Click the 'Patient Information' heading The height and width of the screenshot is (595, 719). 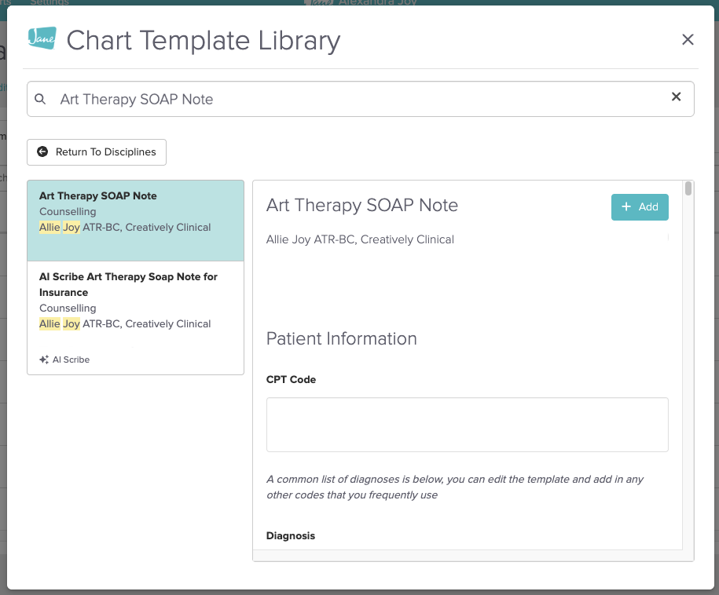click(x=342, y=339)
